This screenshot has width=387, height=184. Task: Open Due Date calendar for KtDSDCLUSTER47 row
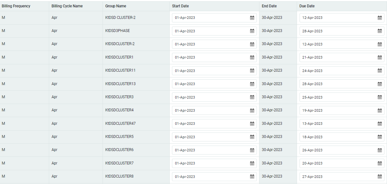coord(380,124)
